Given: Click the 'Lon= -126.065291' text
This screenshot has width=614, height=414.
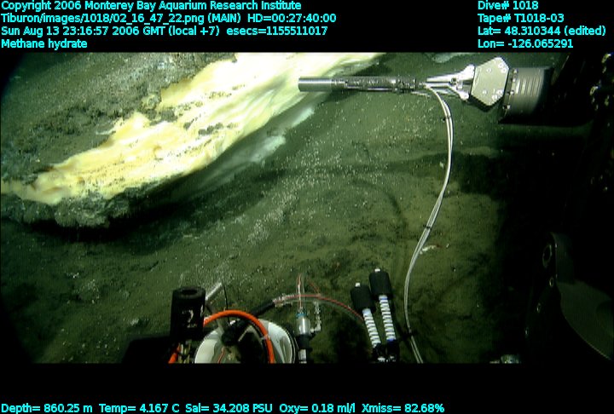Looking at the screenshot, I should 525,43.
